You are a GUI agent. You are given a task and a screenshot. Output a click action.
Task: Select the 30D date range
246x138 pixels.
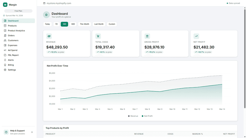[64, 24]
